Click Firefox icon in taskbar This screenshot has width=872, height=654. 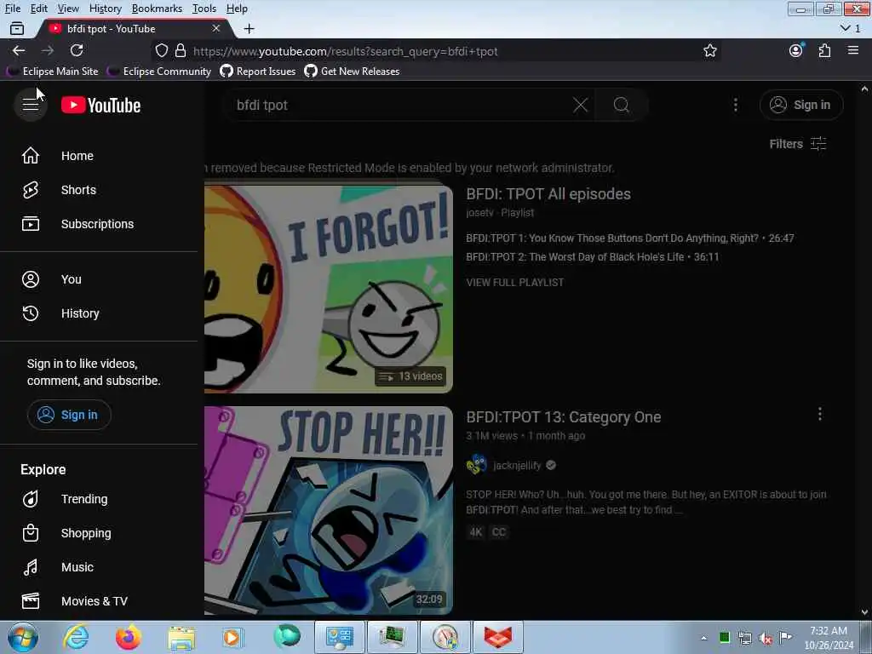click(128, 637)
